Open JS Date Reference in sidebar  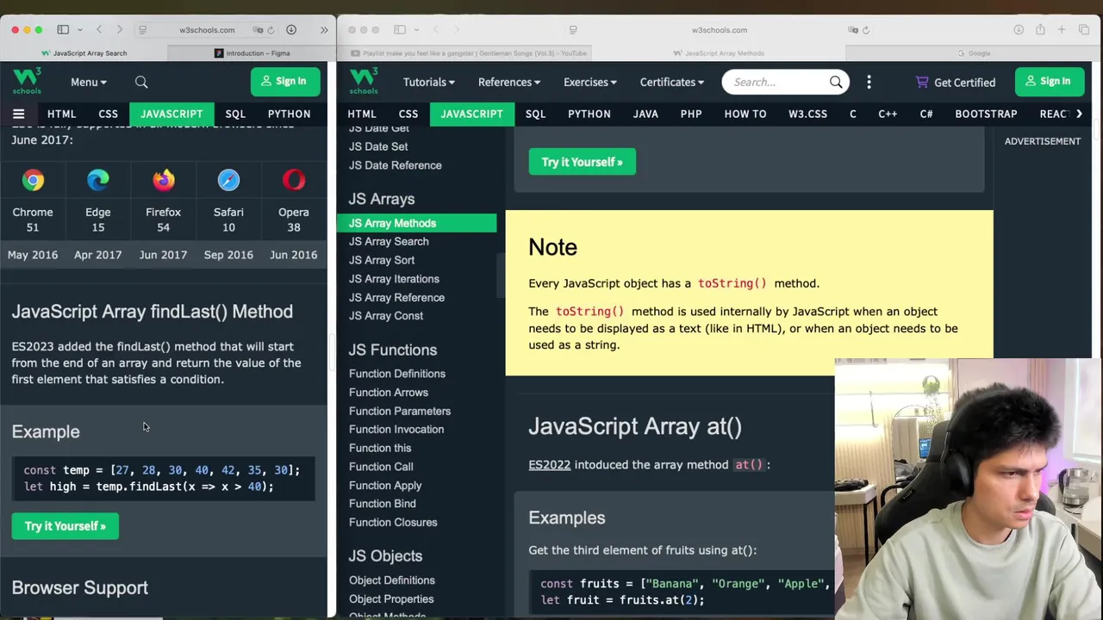[x=395, y=165]
